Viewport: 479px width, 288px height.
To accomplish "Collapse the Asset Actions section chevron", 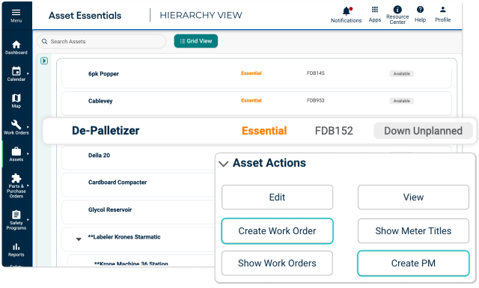I will 224,164.
